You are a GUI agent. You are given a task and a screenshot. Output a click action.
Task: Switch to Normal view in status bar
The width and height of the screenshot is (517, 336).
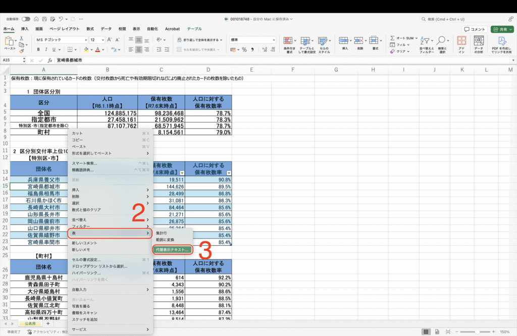pyautogui.click(x=426, y=332)
